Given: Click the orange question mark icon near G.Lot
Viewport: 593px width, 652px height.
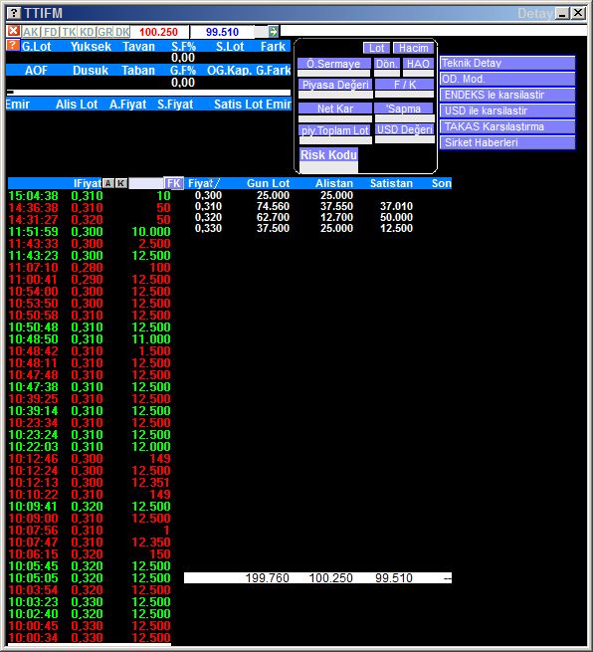Looking at the screenshot, I should point(13,46).
